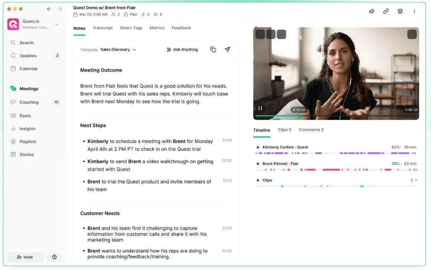Jump to timestamp 57:41

pos(227,181)
